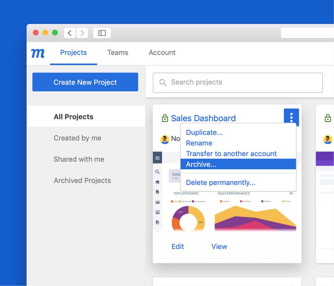Select the analytics chart icon in the preview sidebar
The image size is (334, 286).
pyautogui.click(x=157, y=202)
